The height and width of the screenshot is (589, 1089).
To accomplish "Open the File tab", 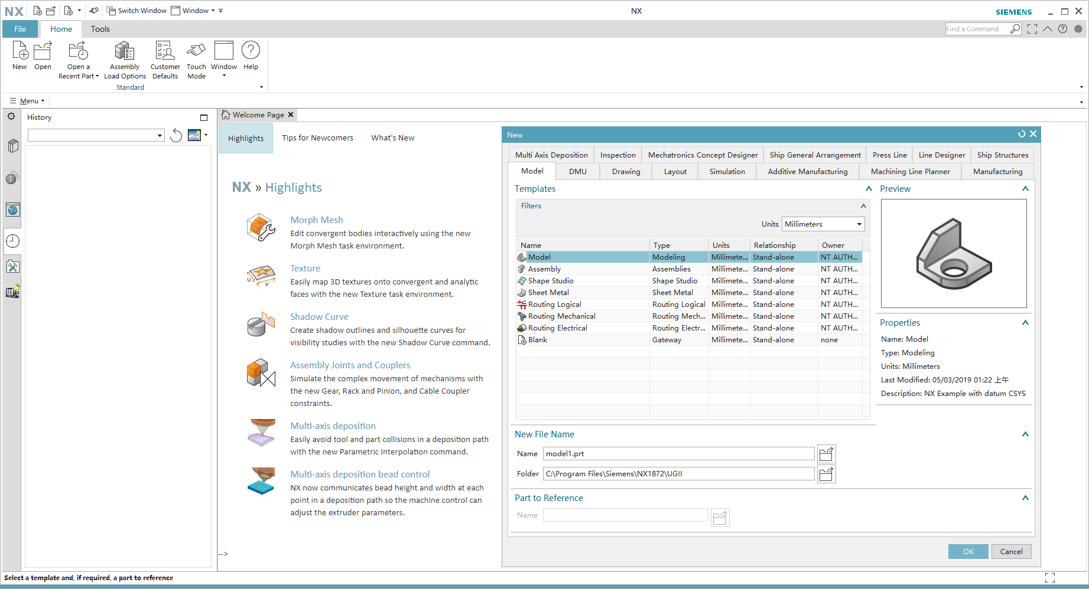I will [x=20, y=29].
